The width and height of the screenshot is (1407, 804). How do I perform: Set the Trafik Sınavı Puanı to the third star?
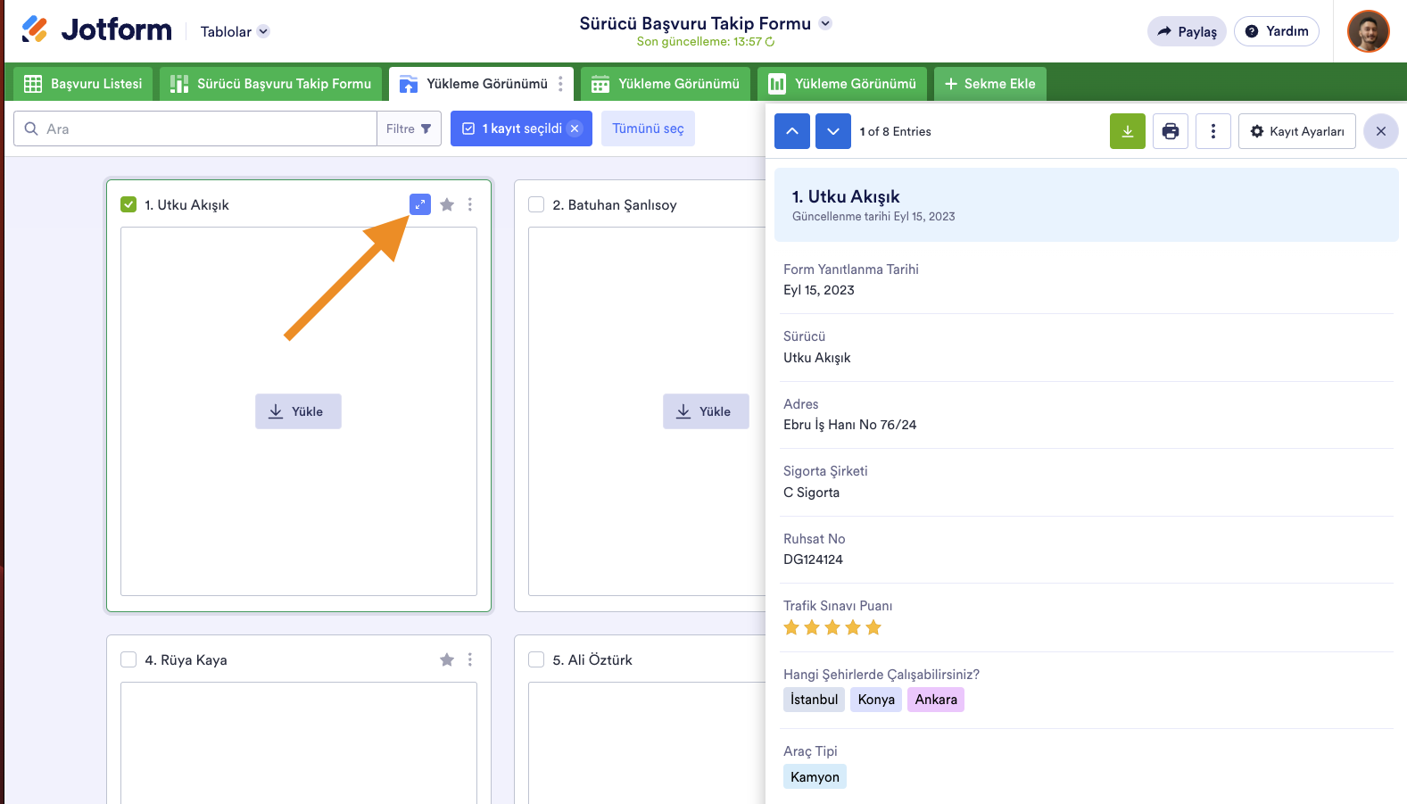click(832, 627)
